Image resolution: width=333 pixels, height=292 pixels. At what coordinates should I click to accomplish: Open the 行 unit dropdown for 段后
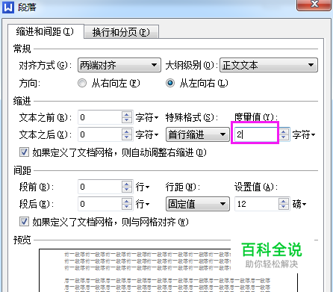coord(143,204)
